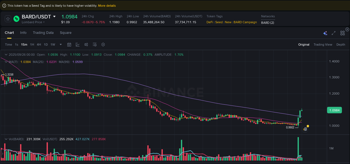Open the widget layout grid icon
The width and height of the screenshot is (350, 164).
pyautogui.click(x=342, y=33)
